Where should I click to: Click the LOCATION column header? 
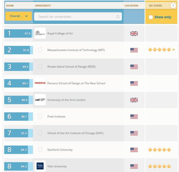tap(131, 6)
